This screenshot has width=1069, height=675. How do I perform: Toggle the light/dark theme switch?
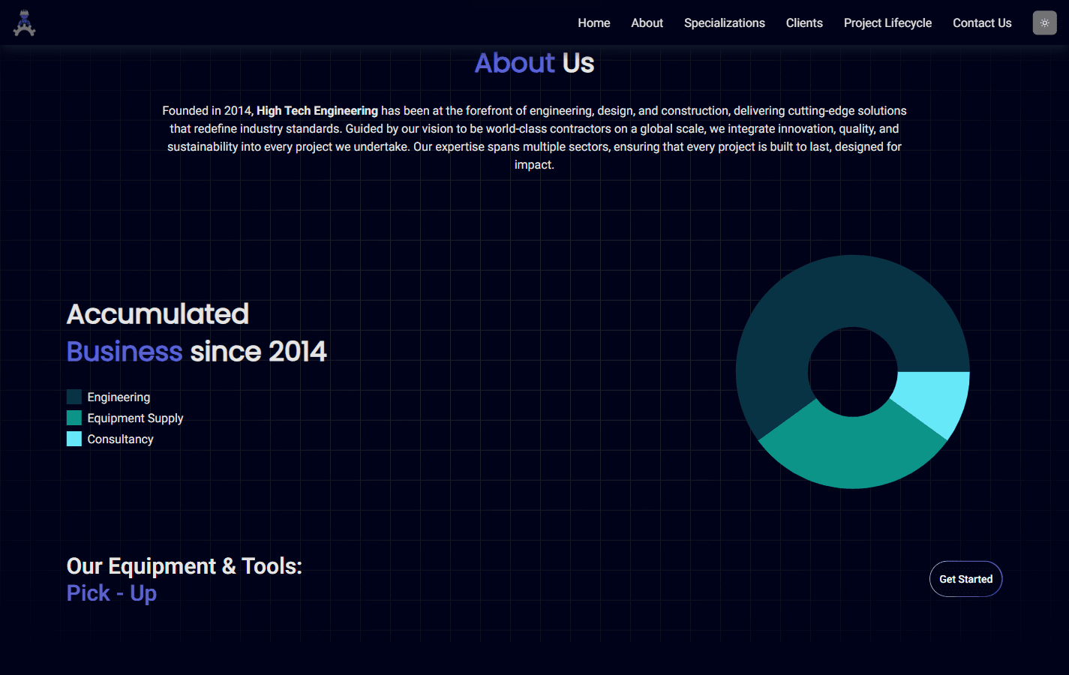(x=1044, y=22)
